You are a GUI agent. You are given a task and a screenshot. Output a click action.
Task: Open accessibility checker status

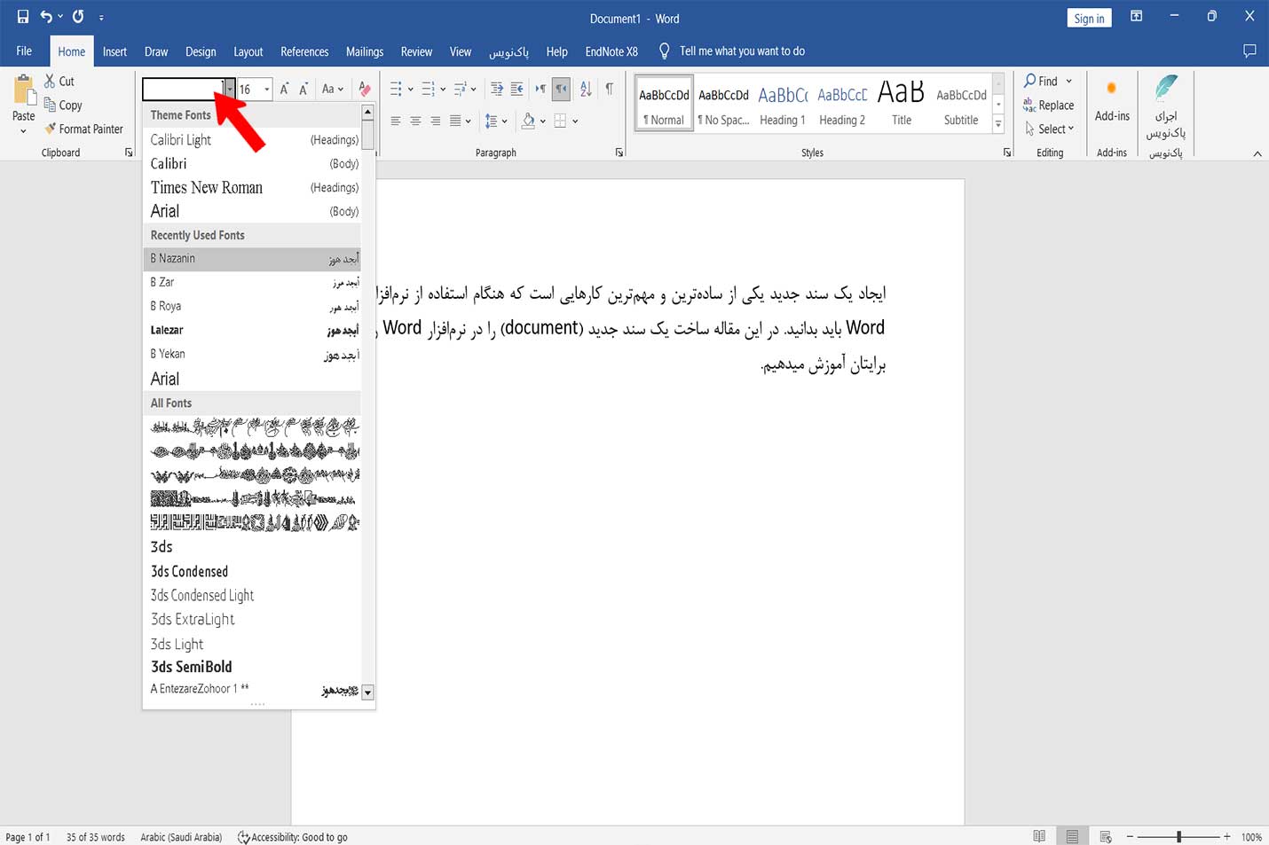(x=293, y=837)
